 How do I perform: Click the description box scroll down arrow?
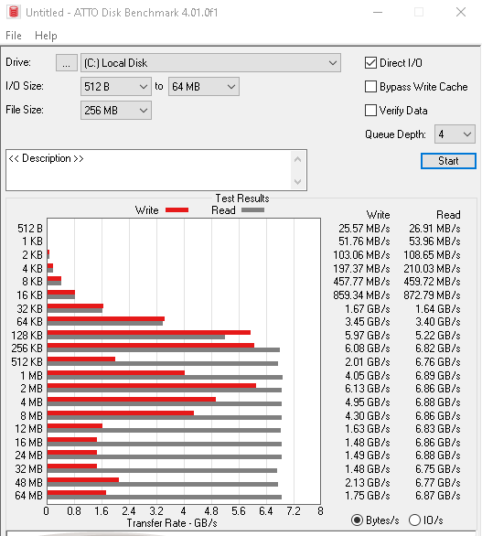click(x=297, y=181)
